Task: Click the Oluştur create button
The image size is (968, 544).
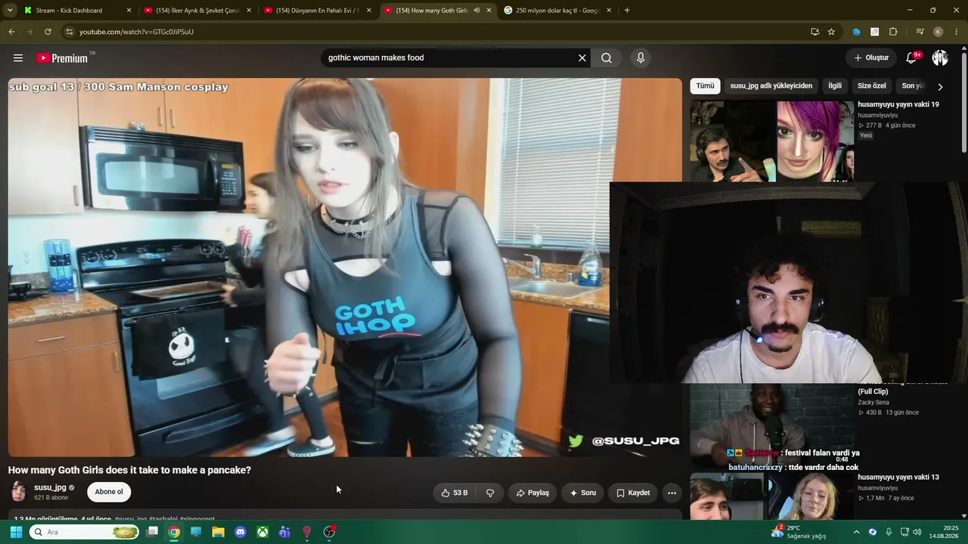Action: (x=871, y=58)
